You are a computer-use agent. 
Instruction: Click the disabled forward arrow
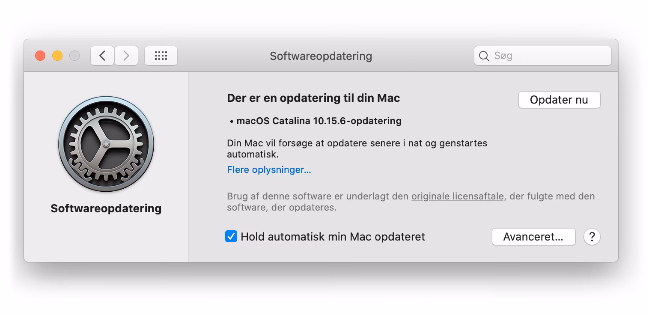126,56
